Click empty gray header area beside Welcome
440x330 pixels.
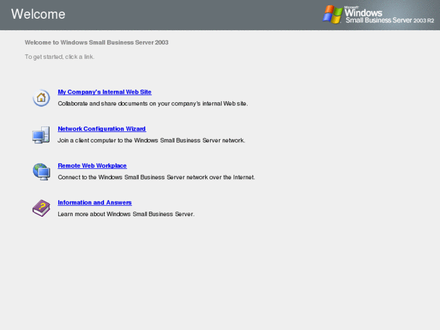[x=191, y=15]
